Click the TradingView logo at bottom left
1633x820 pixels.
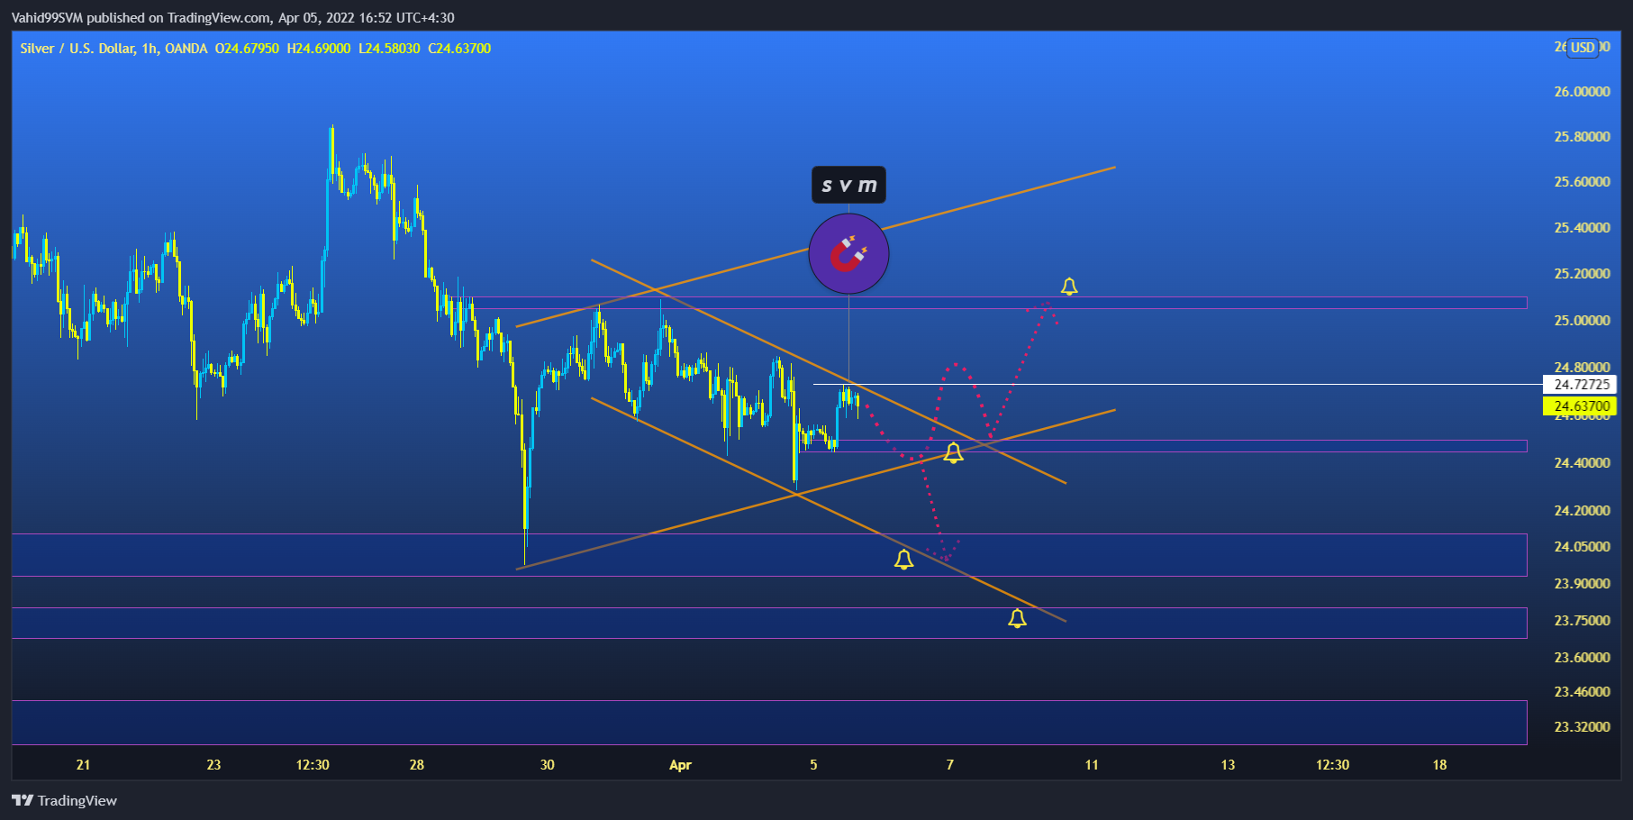(x=65, y=800)
